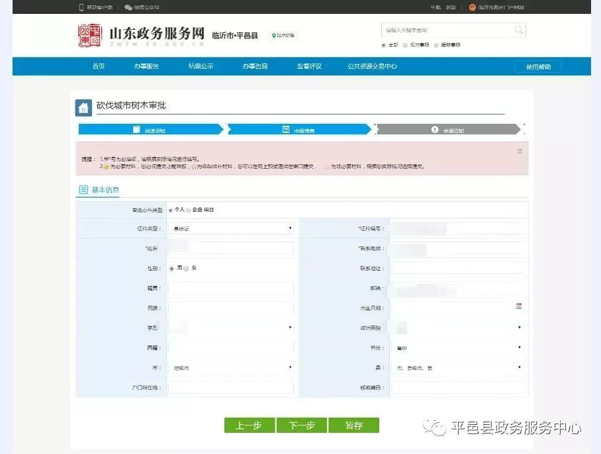The image size is (601, 454).
Task: Open the 证件类型 dropdown showing 身份证
Action: click(x=230, y=228)
